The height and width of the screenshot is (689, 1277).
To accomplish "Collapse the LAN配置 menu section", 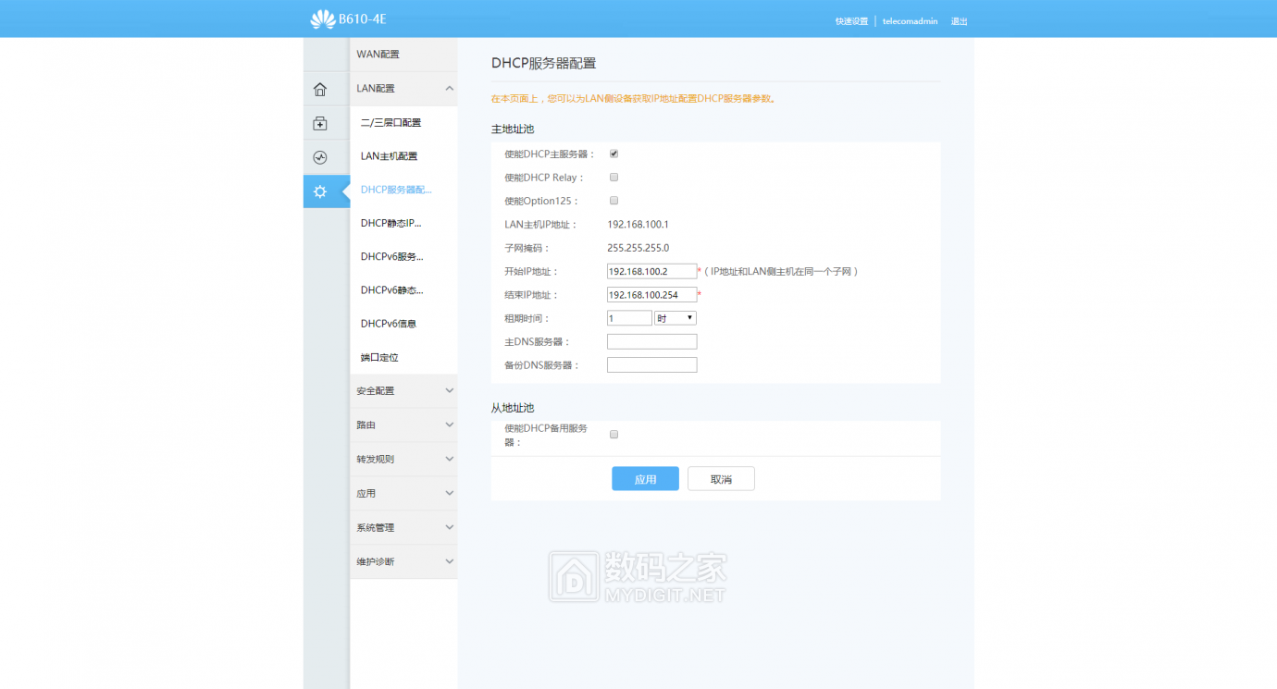I will [x=403, y=89].
